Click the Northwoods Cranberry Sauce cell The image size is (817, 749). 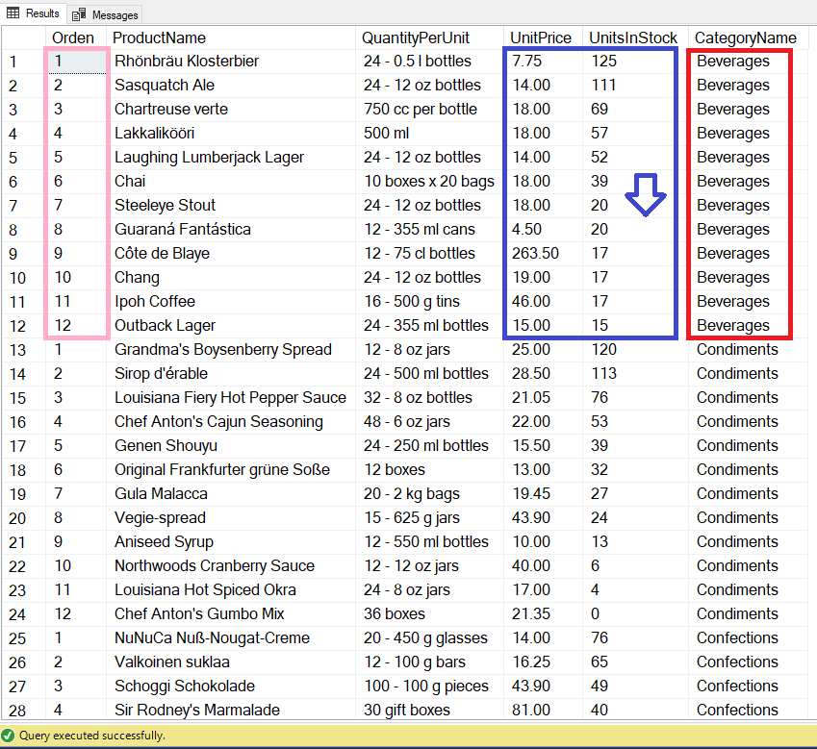231,565
